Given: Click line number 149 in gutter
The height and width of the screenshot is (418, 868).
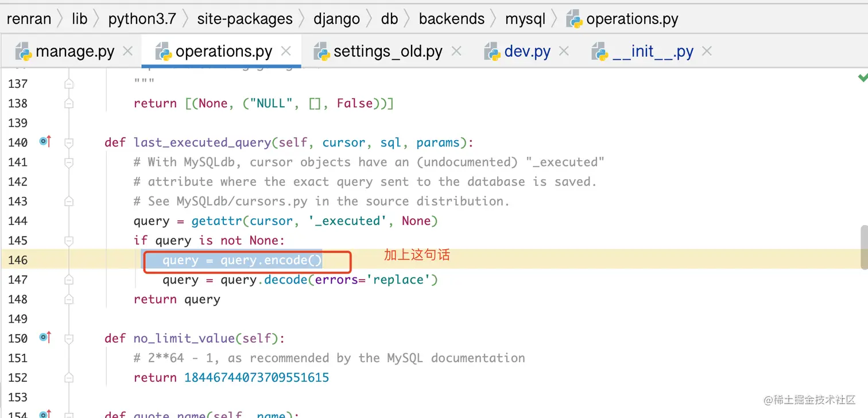Looking at the screenshot, I should (18, 319).
